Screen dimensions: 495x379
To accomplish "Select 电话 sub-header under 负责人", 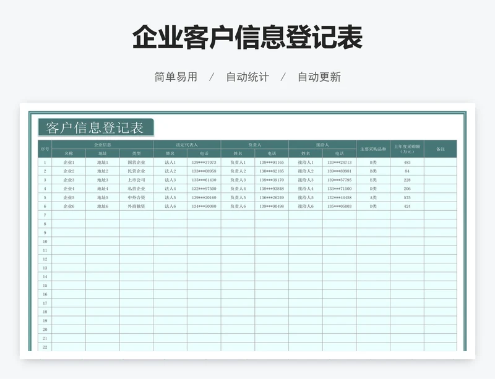I will point(272,153).
